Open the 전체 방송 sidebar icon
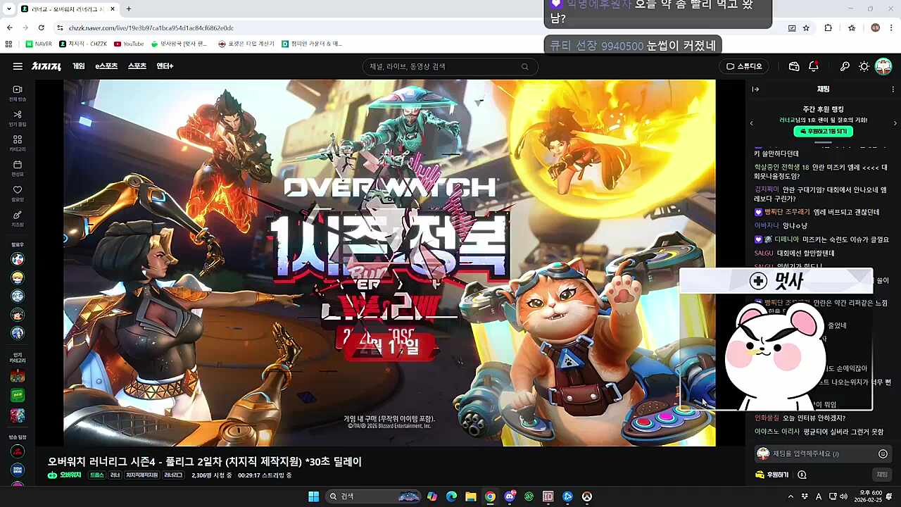This screenshot has height=507, width=901. tap(17, 90)
